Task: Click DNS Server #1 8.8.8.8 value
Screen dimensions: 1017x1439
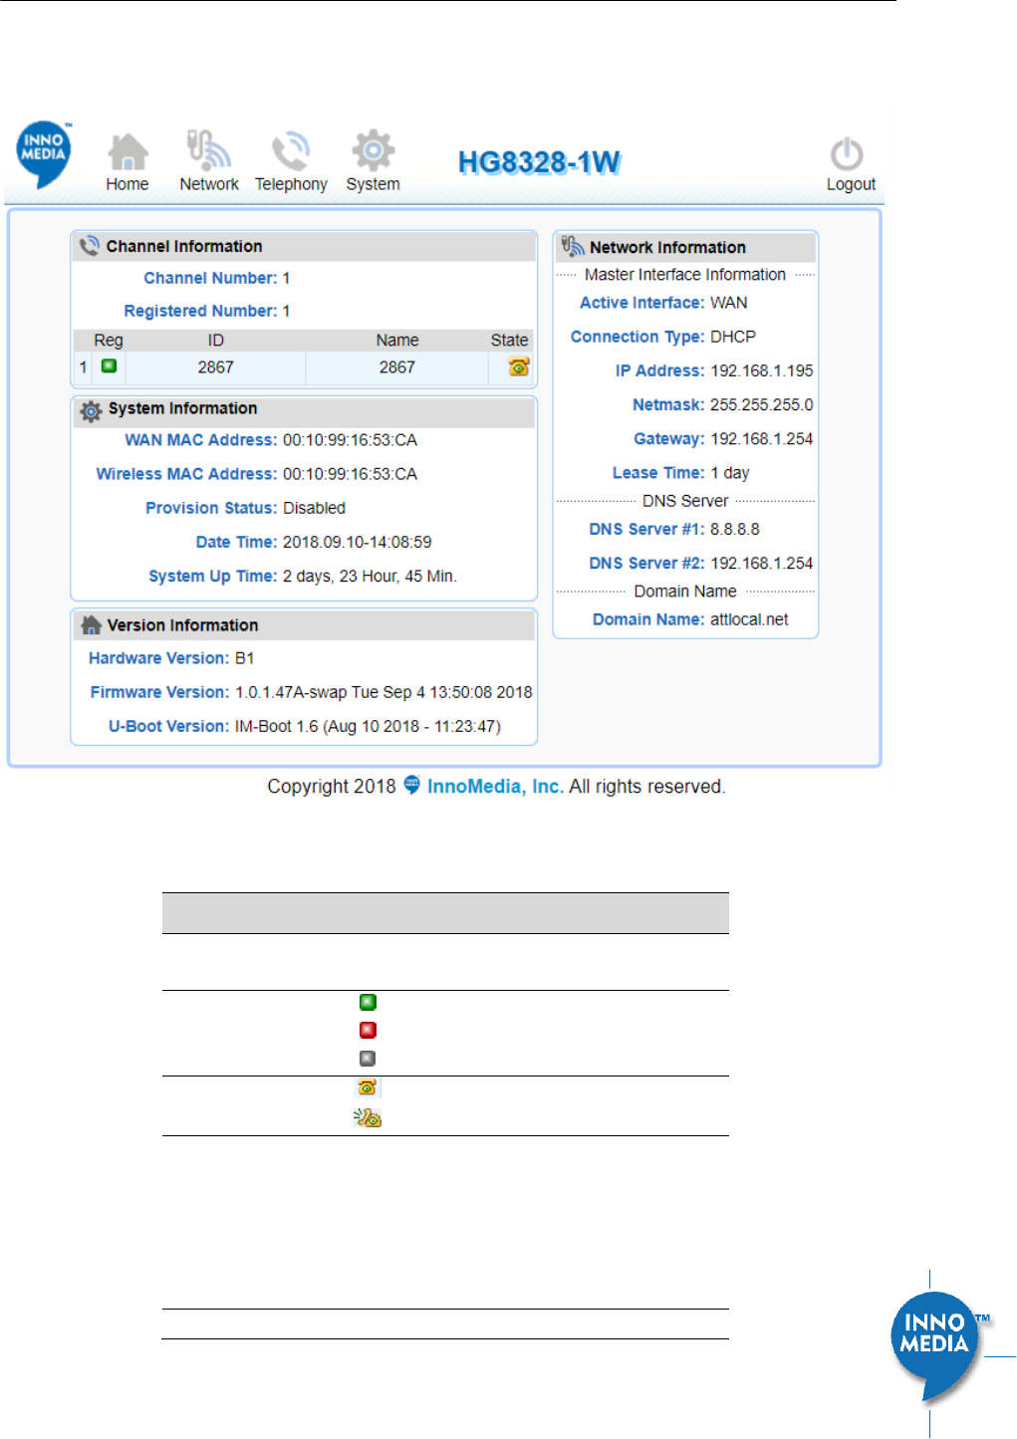Action: pyautogui.click(x=735, y=530)
